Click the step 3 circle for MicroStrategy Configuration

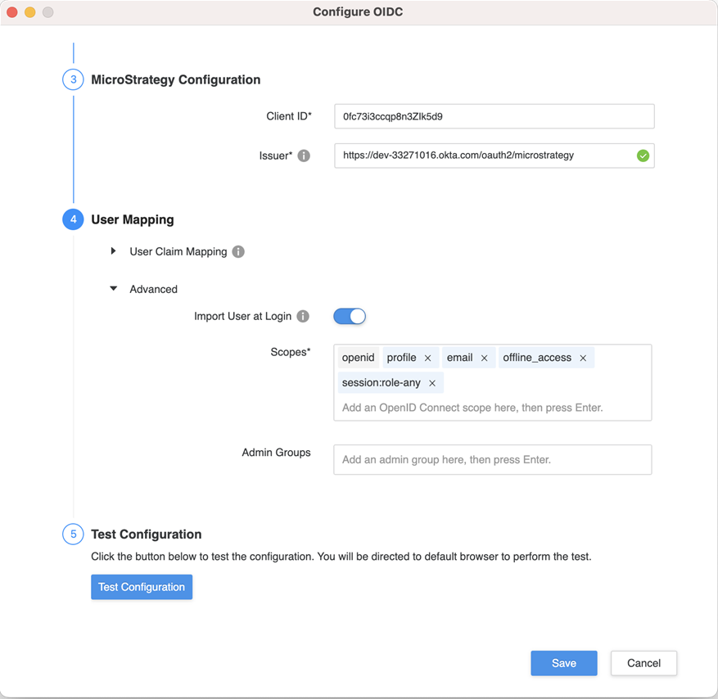pos(73,79)
